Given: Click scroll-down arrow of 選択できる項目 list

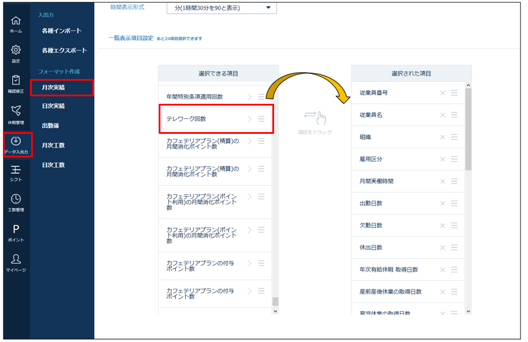Looking at the screenshot, I should pos(275,311).
